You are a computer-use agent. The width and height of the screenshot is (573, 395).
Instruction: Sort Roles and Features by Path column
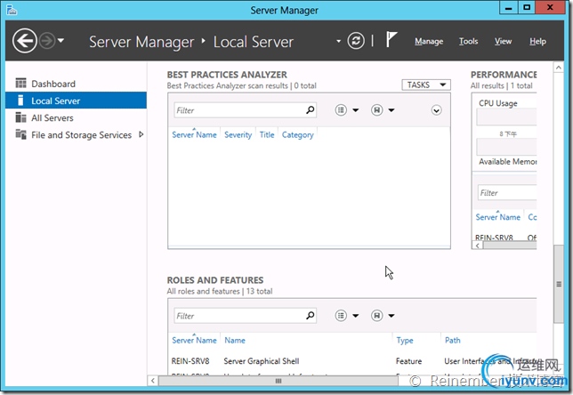pos(452,340)
